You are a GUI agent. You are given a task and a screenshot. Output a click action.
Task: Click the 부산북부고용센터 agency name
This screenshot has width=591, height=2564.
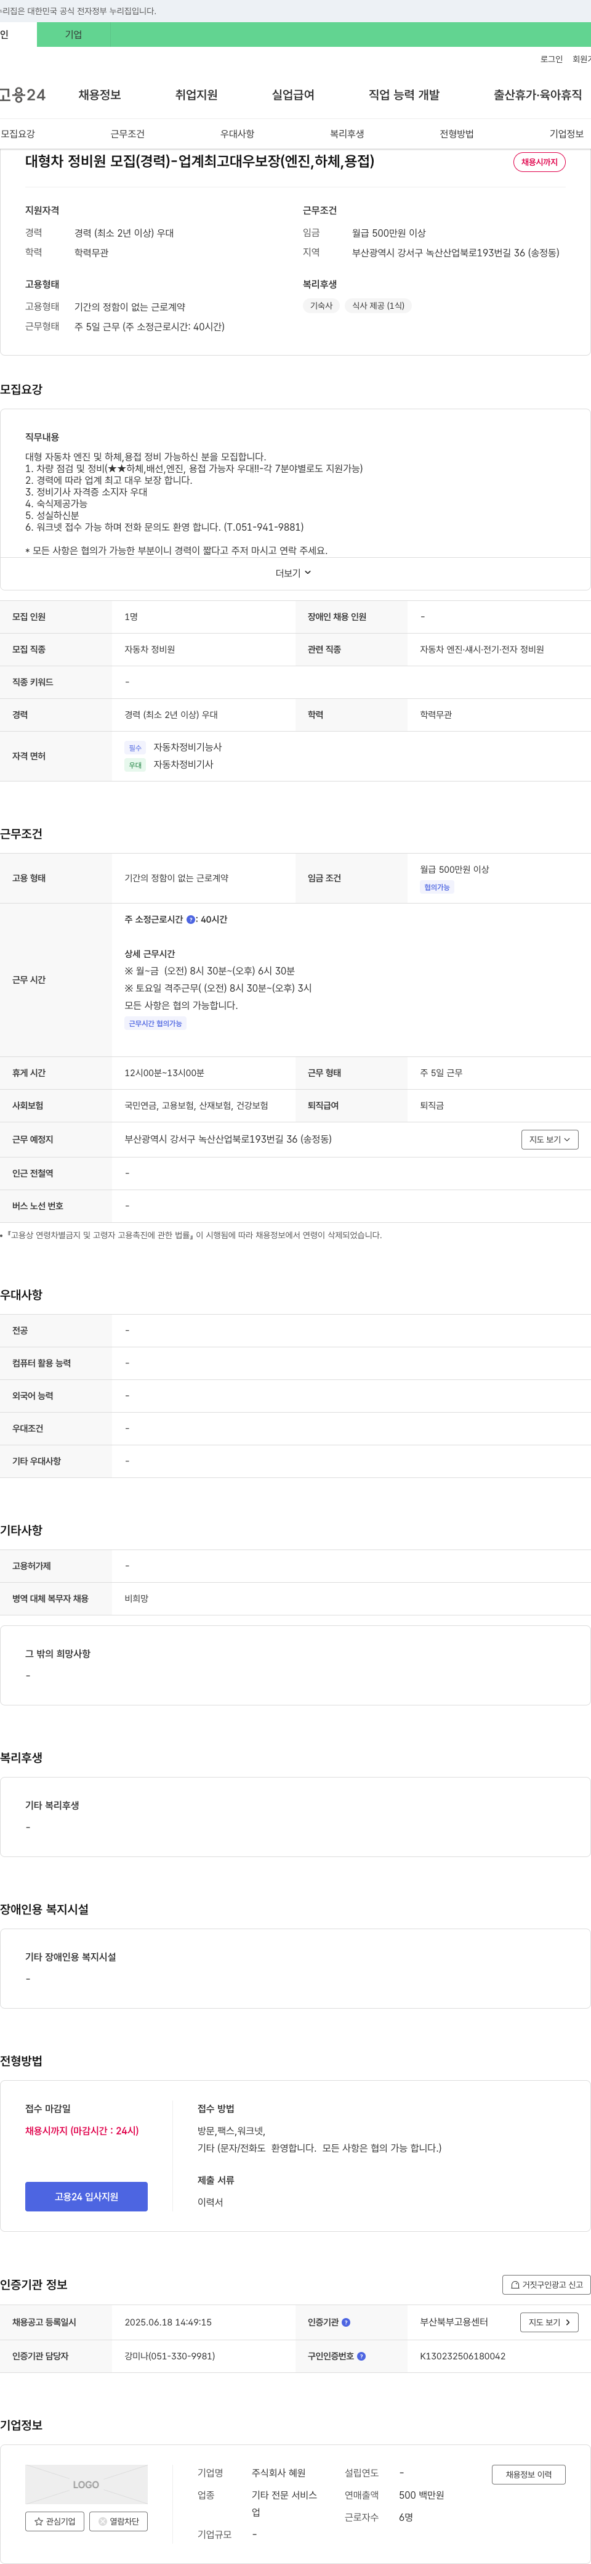coord(454,2322)
